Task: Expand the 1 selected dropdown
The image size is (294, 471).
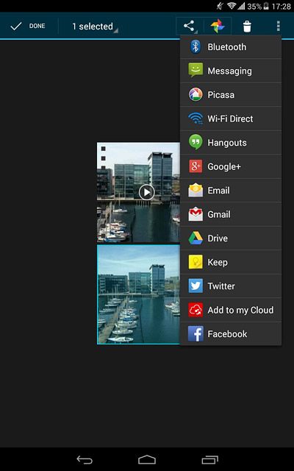Action: (95, 26)
